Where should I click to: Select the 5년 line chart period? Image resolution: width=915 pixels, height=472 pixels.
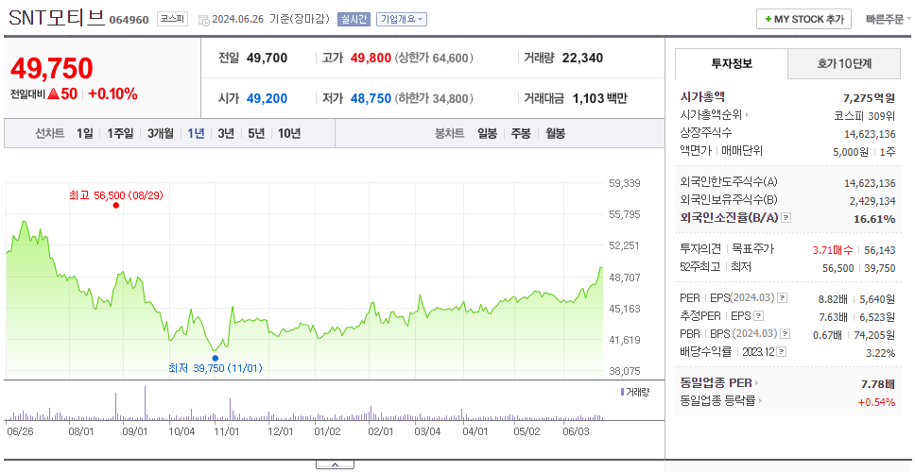[x=256, y=133]
